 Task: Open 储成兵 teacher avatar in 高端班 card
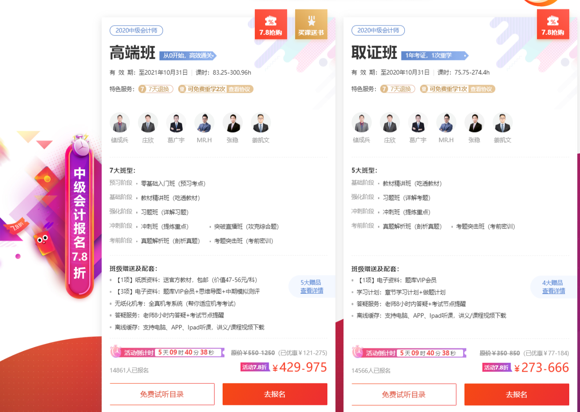click(x=120, y=123)
